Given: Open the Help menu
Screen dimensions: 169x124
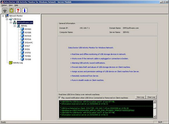Looking at the screenshot, I should 16,5.
